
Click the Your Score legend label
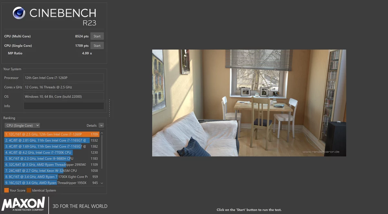pos(17,190)
